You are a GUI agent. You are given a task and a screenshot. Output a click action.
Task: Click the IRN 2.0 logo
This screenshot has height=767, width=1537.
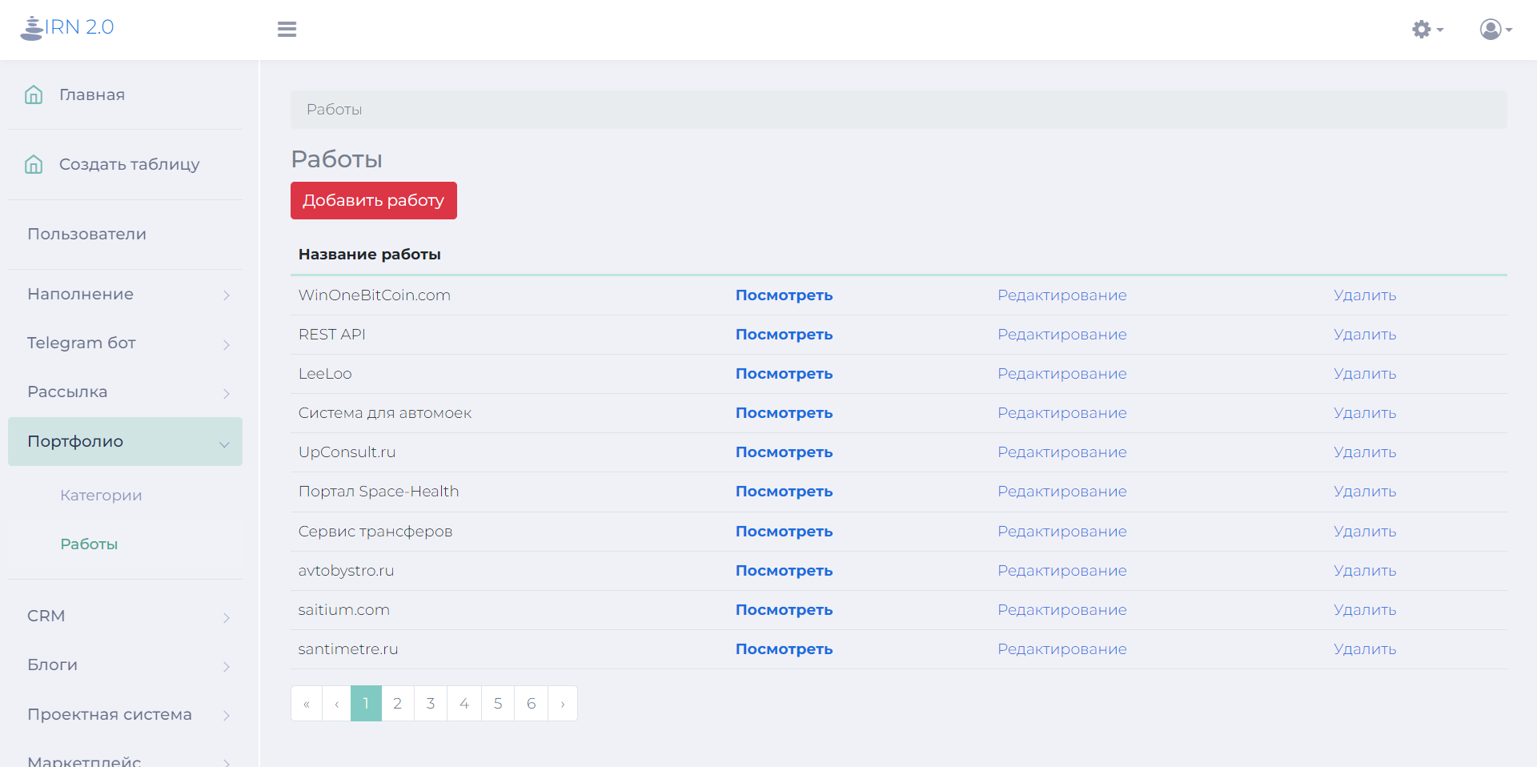click(67, 27)
